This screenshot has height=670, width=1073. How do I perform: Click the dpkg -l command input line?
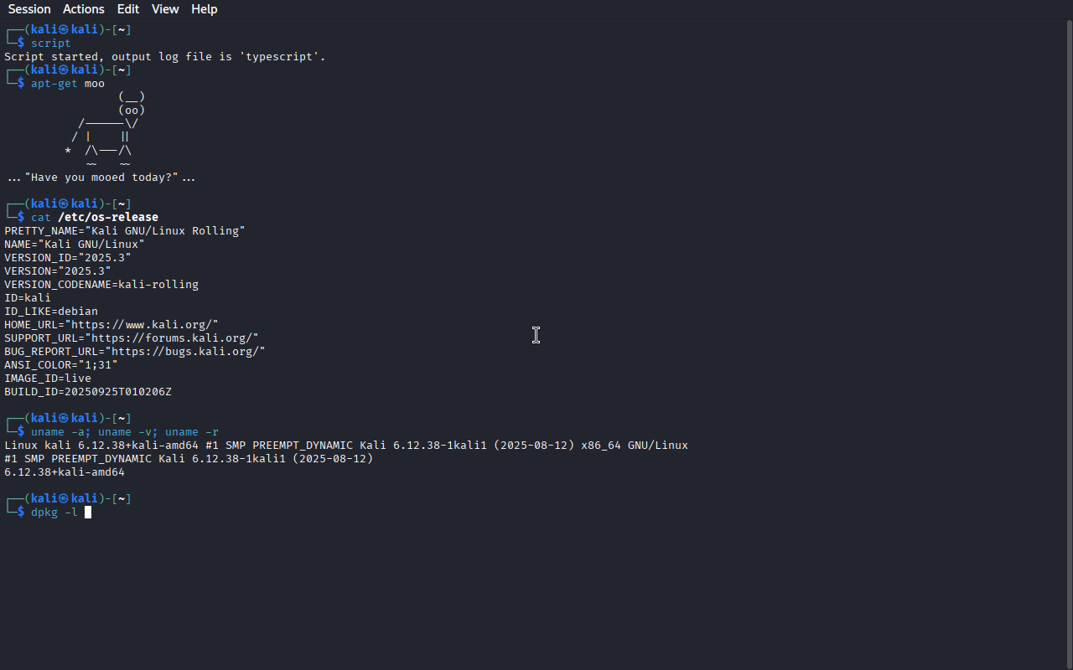pos(54,512)
